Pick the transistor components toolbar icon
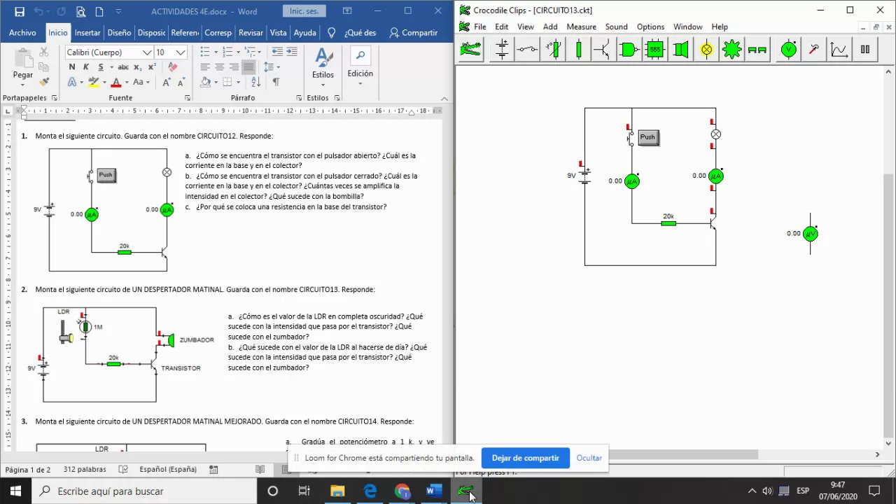Image resolution: width=896 pixels, height=504 pixels. 603,50
